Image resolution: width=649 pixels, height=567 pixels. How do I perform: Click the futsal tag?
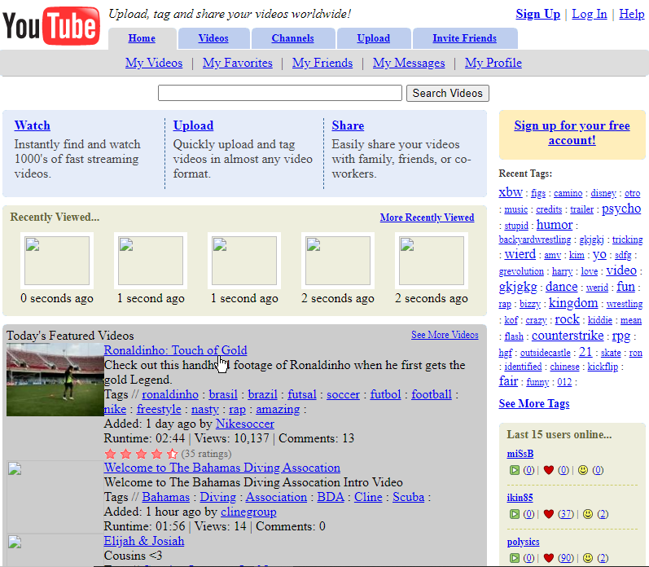point(302,395)
